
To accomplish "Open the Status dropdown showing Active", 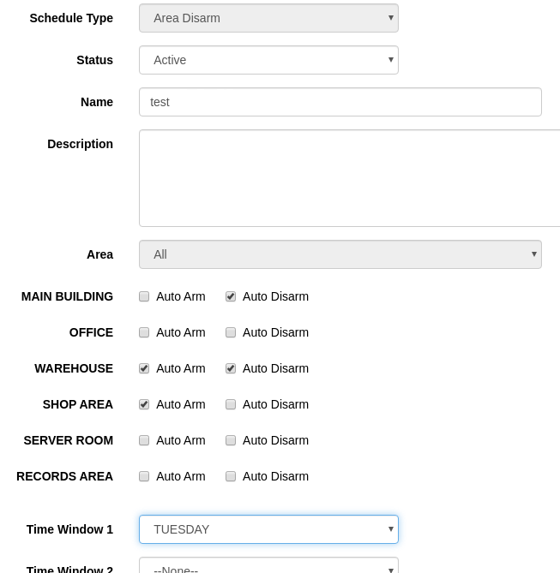I will pyautogui.click(x=268, y=60).
